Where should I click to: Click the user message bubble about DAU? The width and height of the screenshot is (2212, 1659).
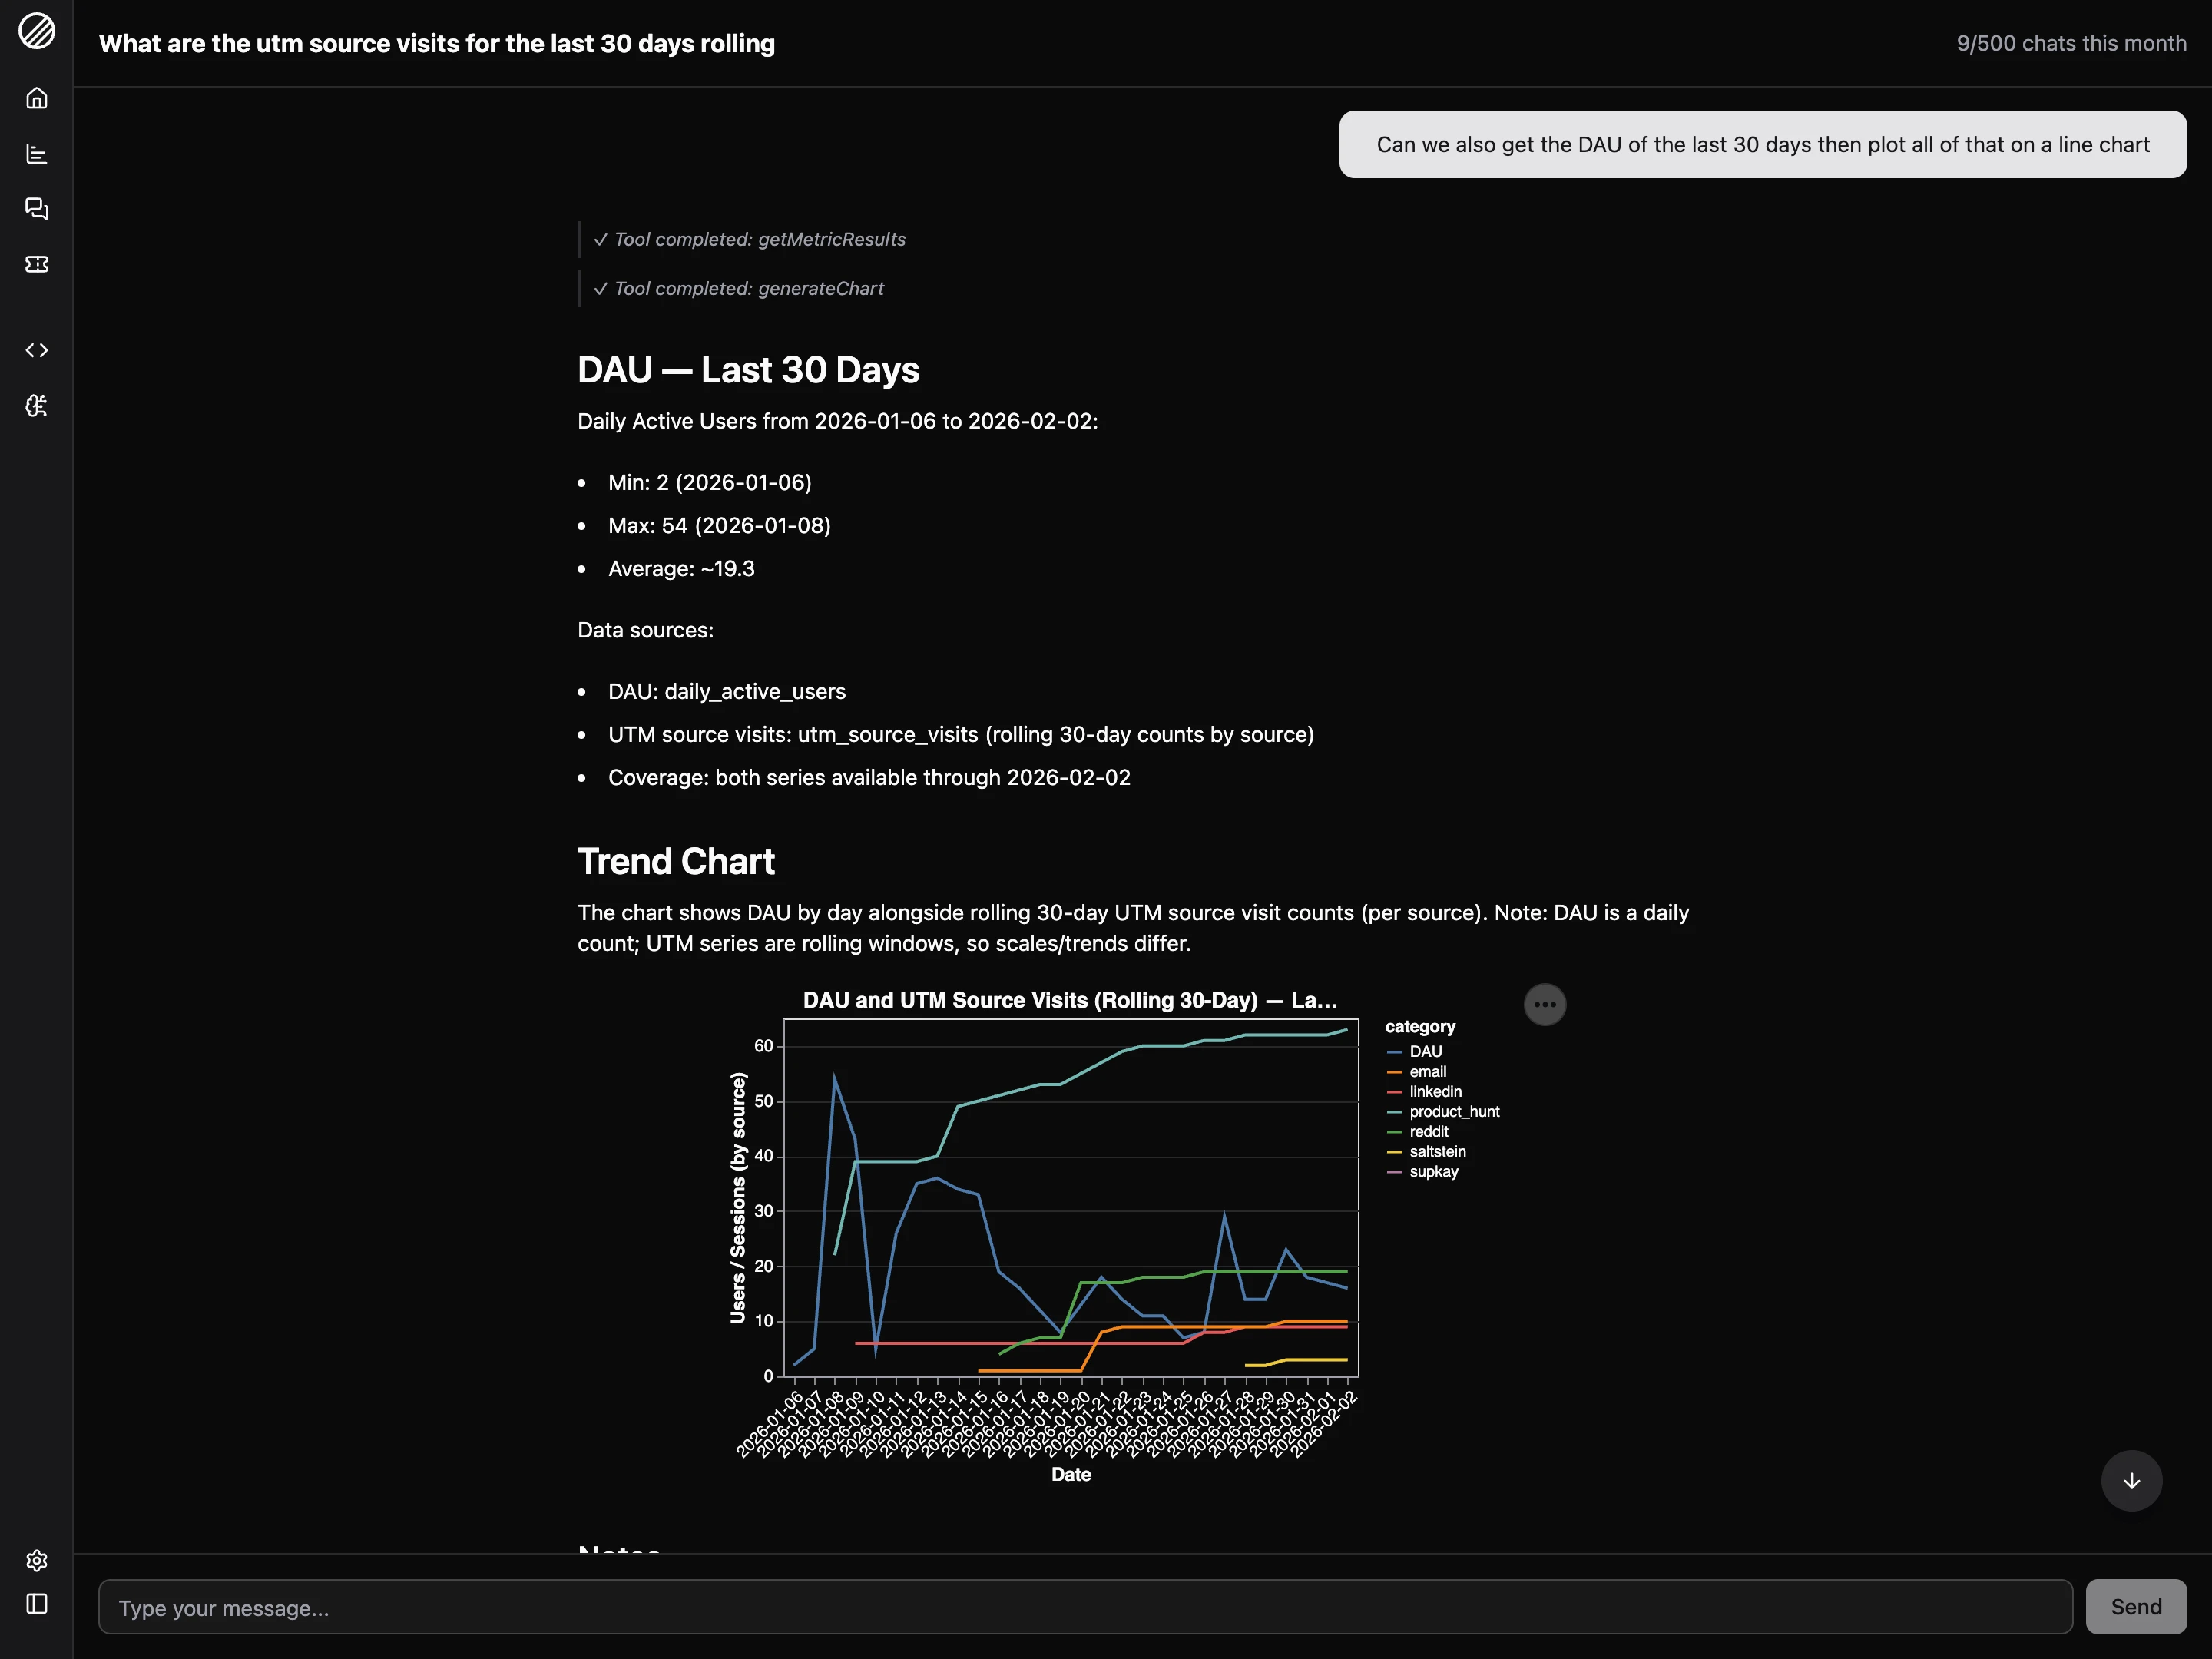(x=1762, y=145)
